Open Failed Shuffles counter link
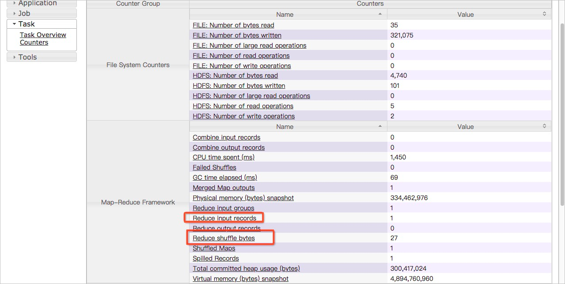Screen dimensions: 565x284 tap(214, 167)
